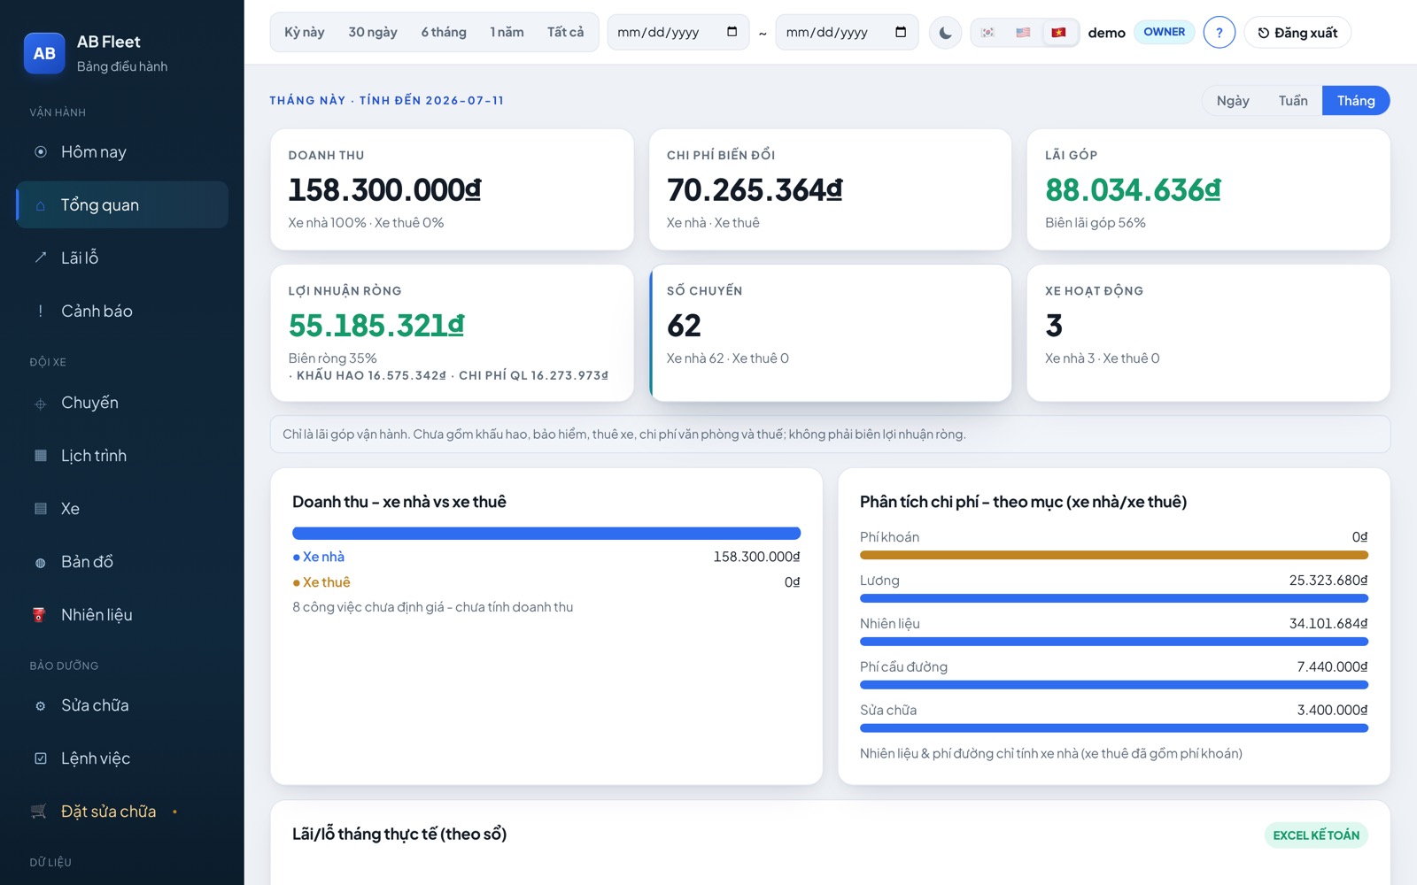Click the Đăng xuất logout button
Image resolution: width=1417 pixels, height=885 pixels.
click(x=1297, y=33)
